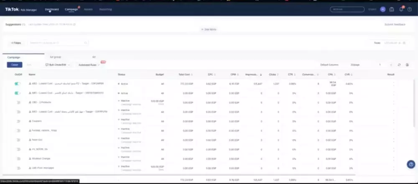Click the blue Create button
Viewport: 418px width, 184px height.
pos(14,65)
